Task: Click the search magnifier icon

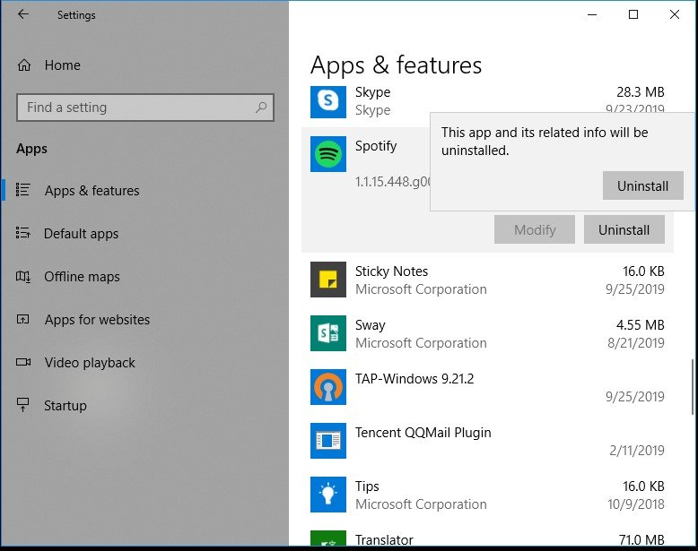Action: pos(261,108)
